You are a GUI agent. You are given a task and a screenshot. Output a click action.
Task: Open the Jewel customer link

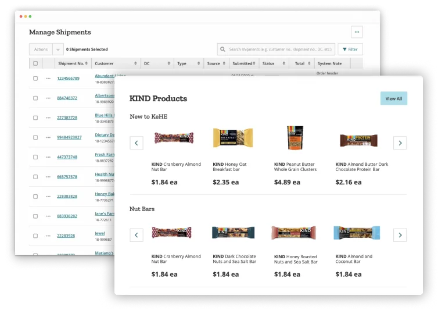(x=100, y=233)
